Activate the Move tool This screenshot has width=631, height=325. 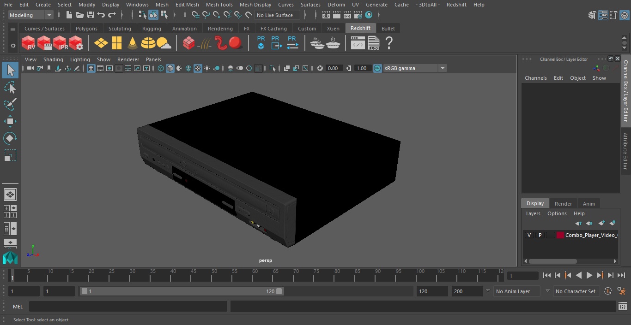(x=10, y=121)
